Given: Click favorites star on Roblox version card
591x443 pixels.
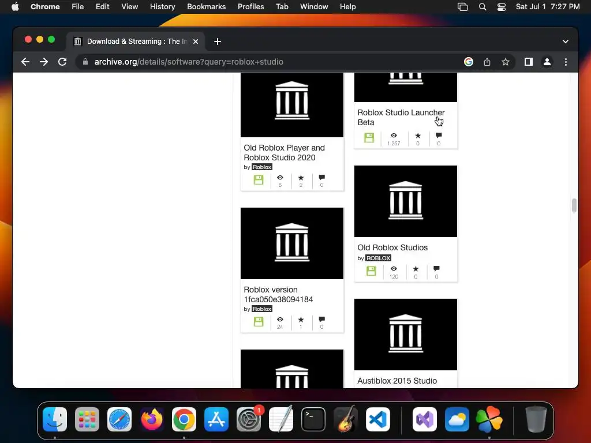Looking at the screenshot, I should click(301, 320).
